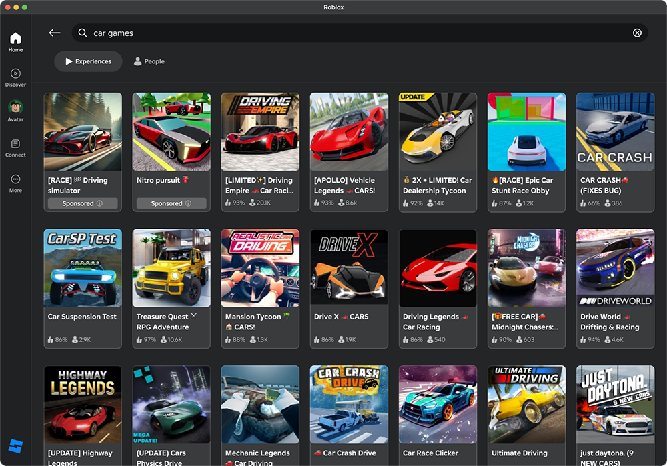
Task: Open the More menu in sidebar
Action: pyautogui.click(x=15, y=183)
